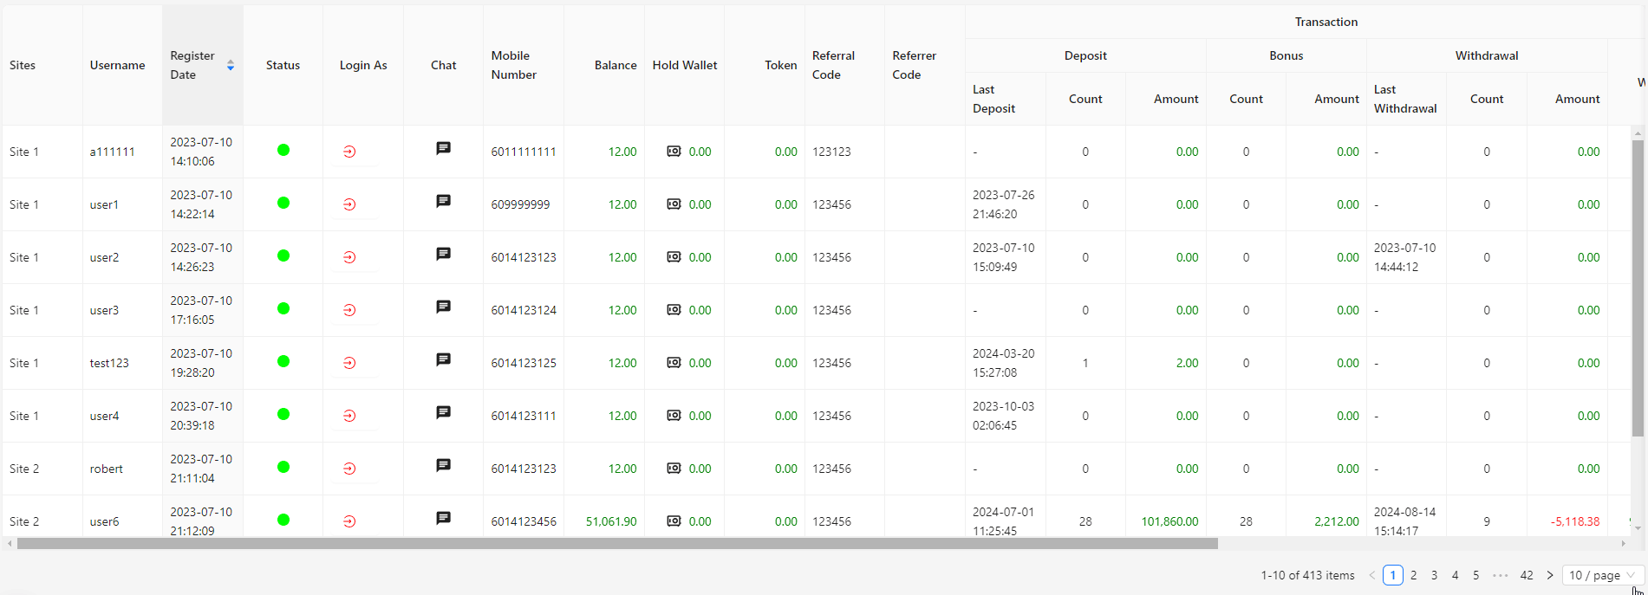Expand pagination ellipsis to jump pages

(x=1500, y=575)
